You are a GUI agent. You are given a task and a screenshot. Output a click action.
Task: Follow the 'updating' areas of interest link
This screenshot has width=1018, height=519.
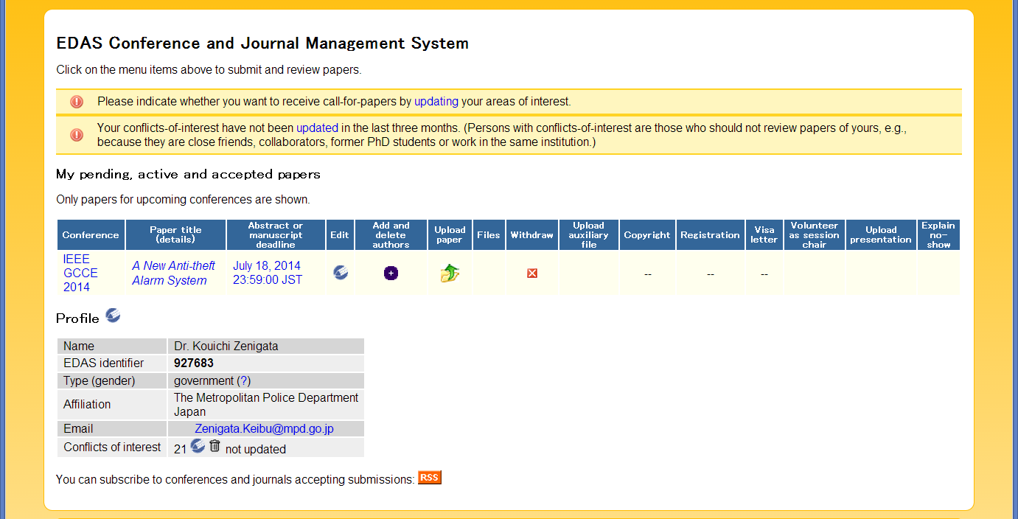pyautogui.click(x=436, y=102)
